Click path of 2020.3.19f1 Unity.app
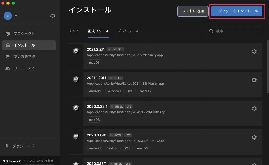Image resolution: width=269 pixels, height=165 pixels. 126,141
